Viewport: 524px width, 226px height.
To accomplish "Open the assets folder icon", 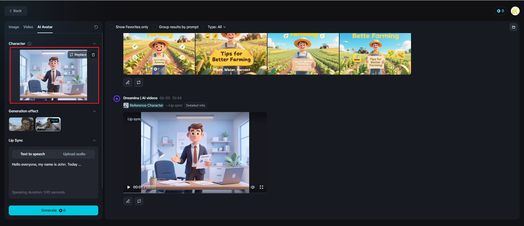I will pos(514,27).
